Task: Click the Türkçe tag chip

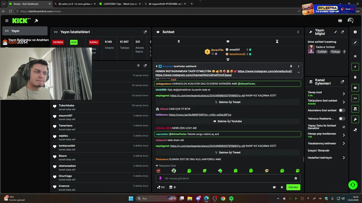Action: (x=335, y=52)
